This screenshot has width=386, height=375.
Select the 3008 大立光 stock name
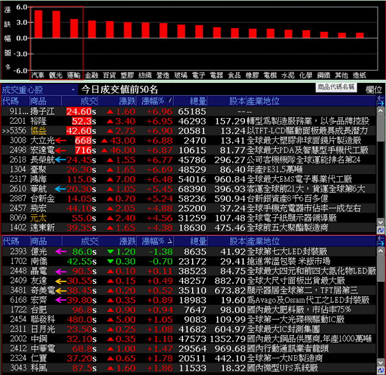[x=42, y=140]
